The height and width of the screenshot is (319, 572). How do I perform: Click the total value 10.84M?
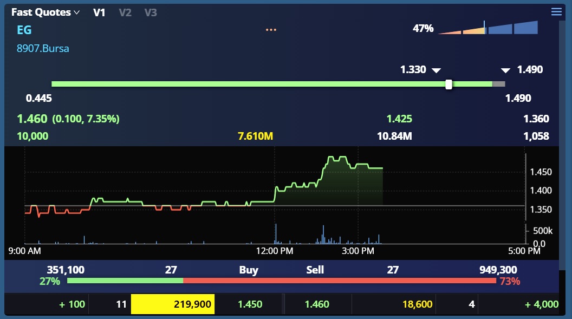click(x=395, y=136)
